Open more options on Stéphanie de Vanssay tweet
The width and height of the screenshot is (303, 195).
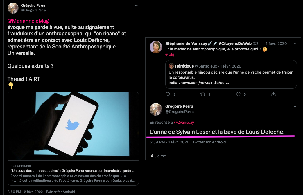(x=294, y=43)
